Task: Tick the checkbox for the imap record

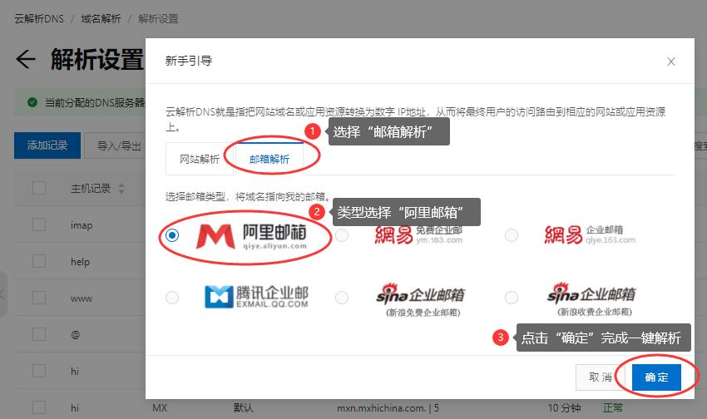Action: (39, 224)
